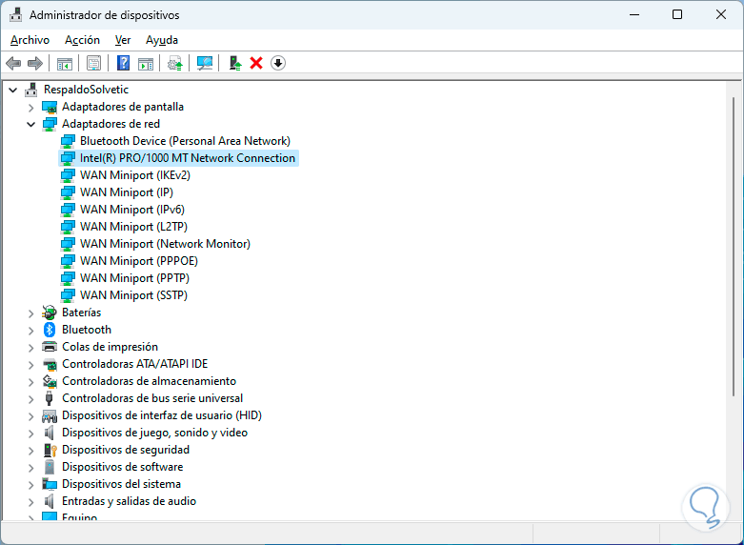
Task: Open the Ver menu
Action: pos(123,40)
